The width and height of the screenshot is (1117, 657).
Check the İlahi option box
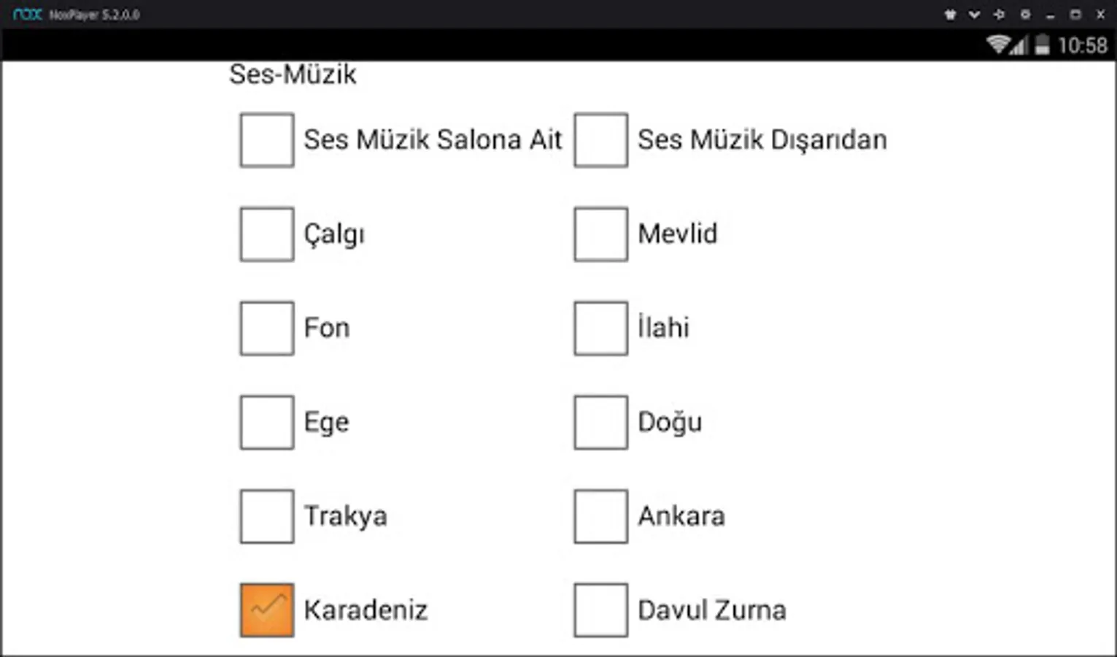coord(600,328)
